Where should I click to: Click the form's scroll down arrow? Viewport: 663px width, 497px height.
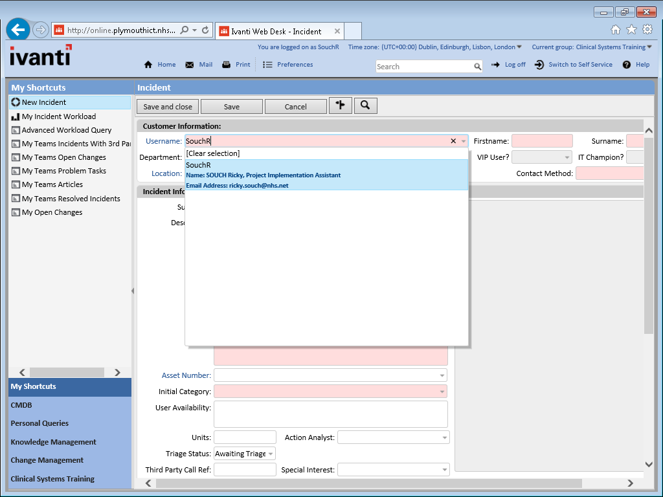pos(649,464)
